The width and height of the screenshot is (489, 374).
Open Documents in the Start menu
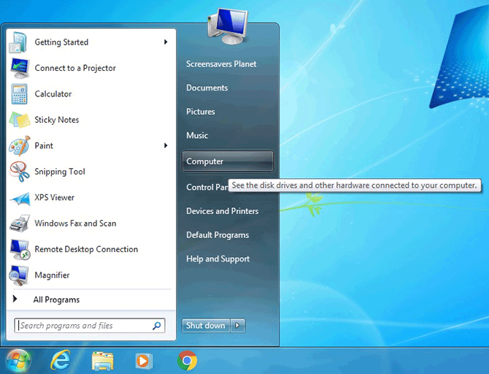coord(207,88)
